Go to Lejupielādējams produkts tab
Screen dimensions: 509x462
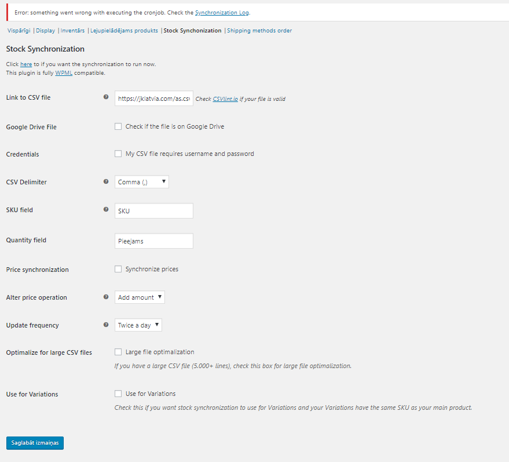click(124, 31)
